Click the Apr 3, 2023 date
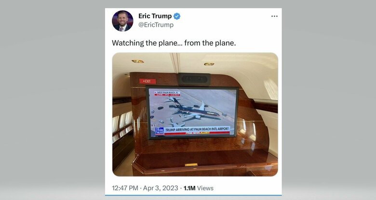 163,188
